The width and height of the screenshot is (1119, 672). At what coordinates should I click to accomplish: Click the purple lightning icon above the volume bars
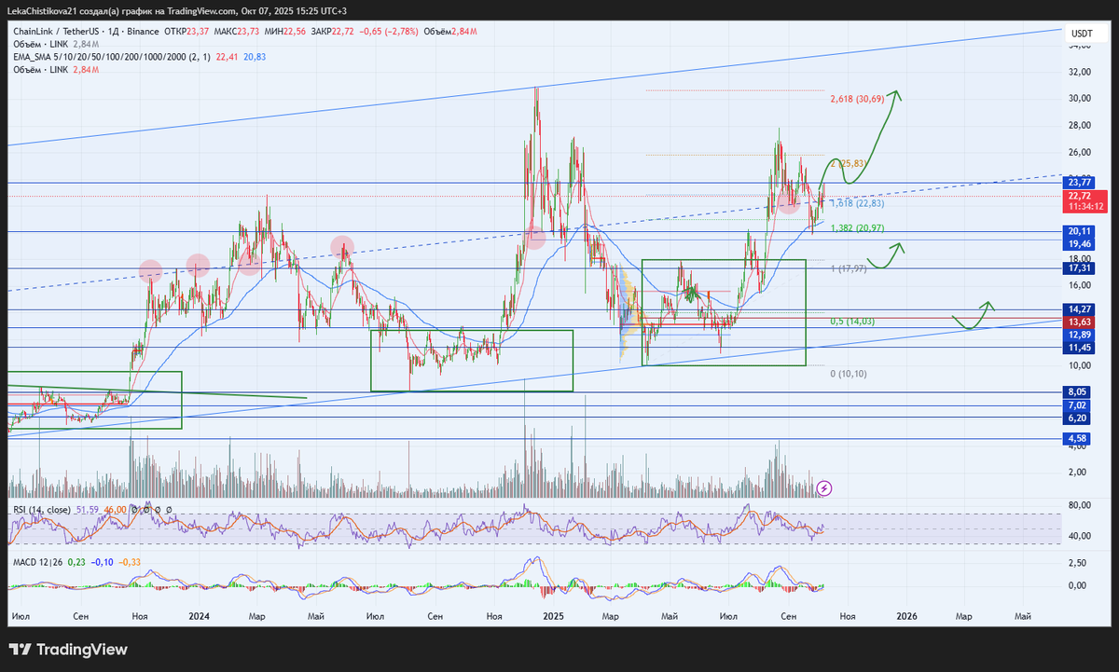[x=824, y=487]
